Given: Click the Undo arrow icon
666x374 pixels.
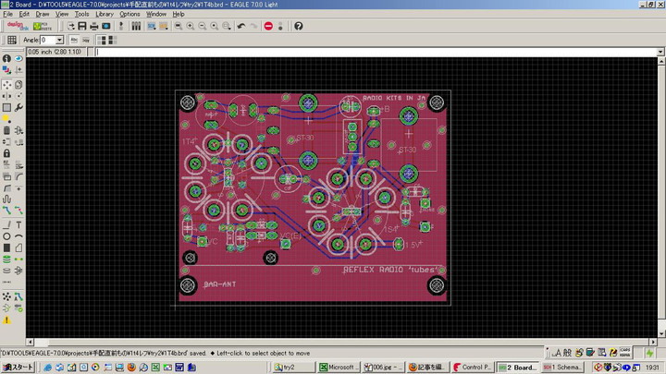Looking at the screenshot, I should click(x=240, y=26).
